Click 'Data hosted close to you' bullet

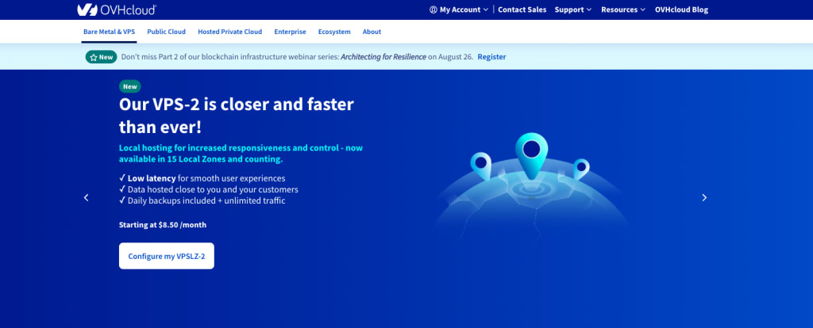209,189
